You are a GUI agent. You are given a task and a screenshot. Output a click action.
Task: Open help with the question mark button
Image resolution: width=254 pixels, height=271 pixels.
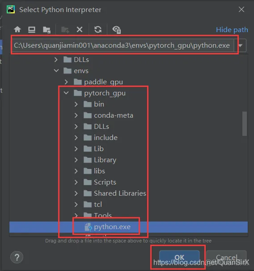click(x=17, y=257)
